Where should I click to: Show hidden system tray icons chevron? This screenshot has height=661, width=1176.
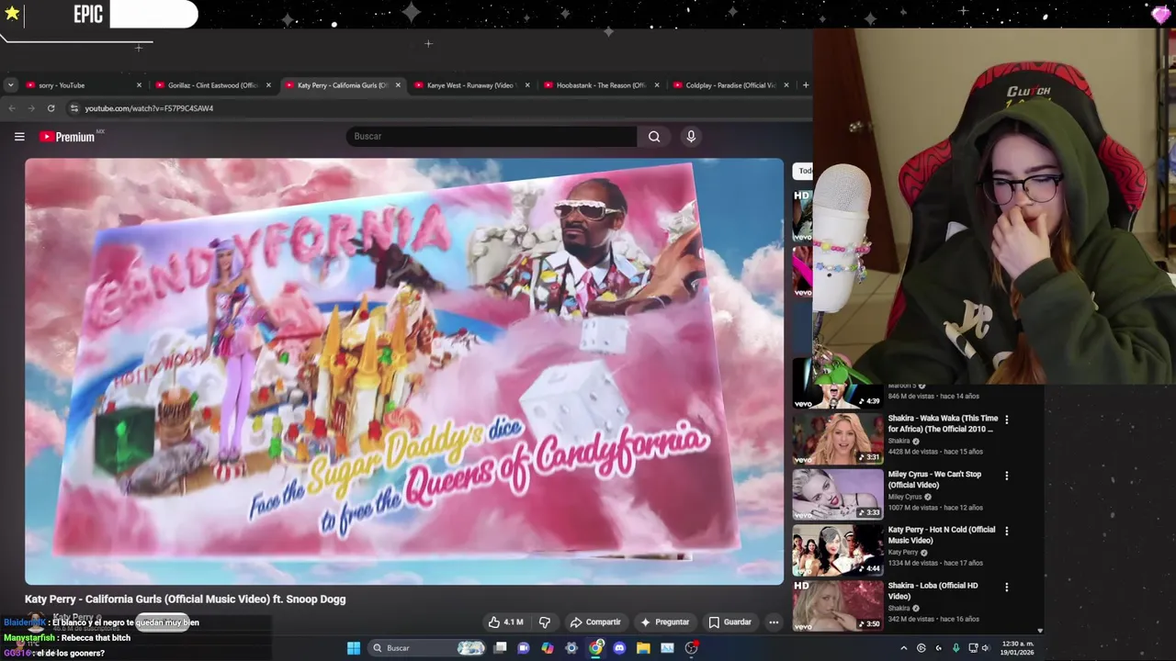pyautogui.click(x=903, y=648)
